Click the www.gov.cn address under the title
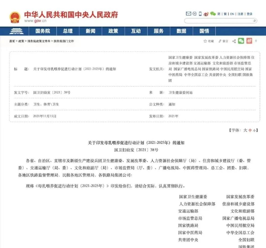The width and height of the screenshot is (266, 248). 35,21
